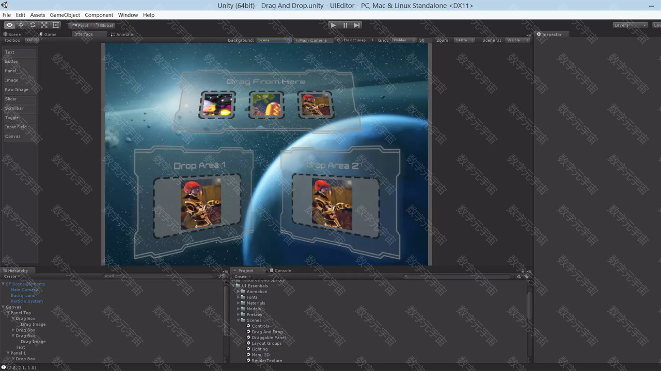The image size is (661, 371).
Task: Toggle Pivot handle position mode
Action: click(x=80, y=25)
